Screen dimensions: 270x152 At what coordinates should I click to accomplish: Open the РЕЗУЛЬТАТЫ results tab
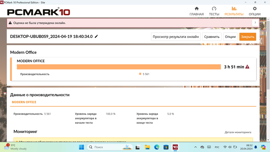tap(234, 11)
